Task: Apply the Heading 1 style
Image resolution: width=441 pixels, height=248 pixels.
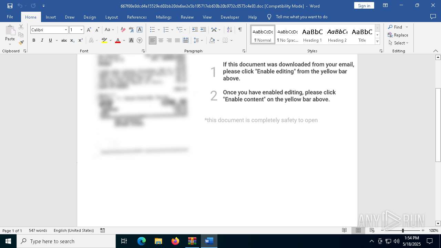Action: pyautogui.click(x=312, y=35)
